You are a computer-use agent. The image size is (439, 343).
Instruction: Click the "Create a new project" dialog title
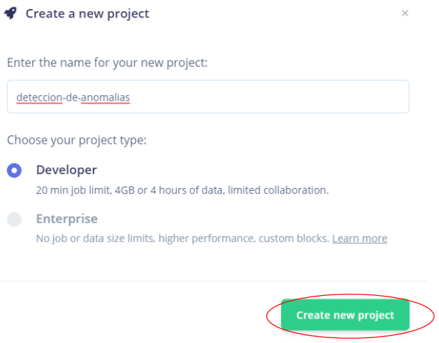click(87, 14)
